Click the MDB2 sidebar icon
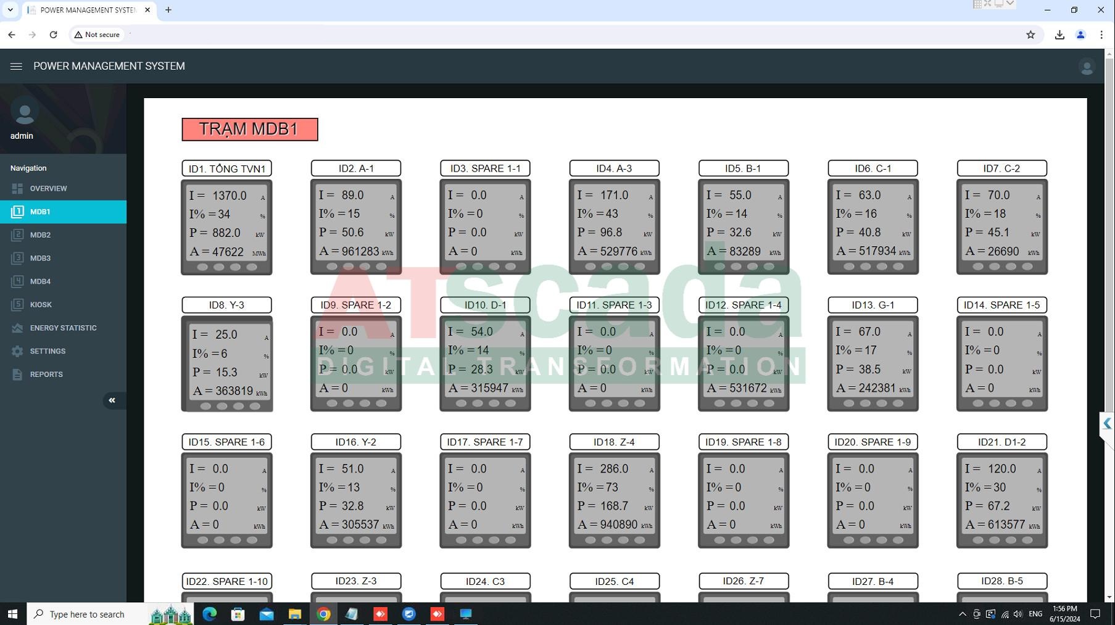This screenshot has height=625, width=1115. (x=17, y=235)
